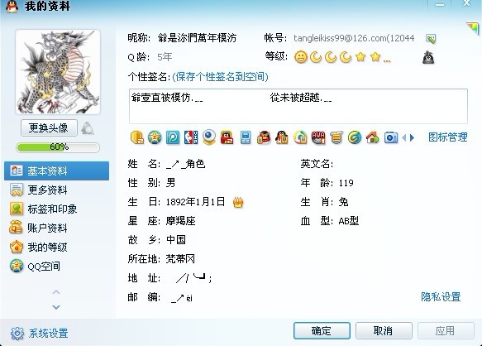This screenshot has height=346, width=482.
Task: Collapse sidebar list with the down chevron
Action: pos(56,307)
